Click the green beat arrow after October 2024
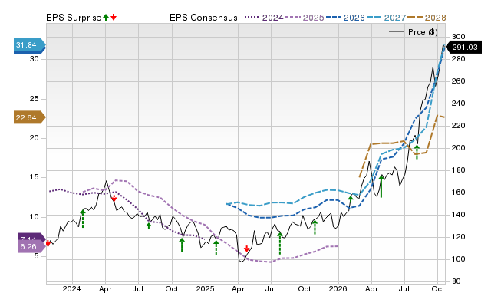 coord(182,245)
